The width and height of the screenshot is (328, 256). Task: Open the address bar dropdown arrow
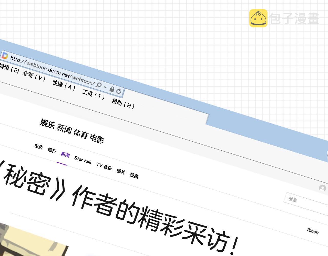pos(105,87)
